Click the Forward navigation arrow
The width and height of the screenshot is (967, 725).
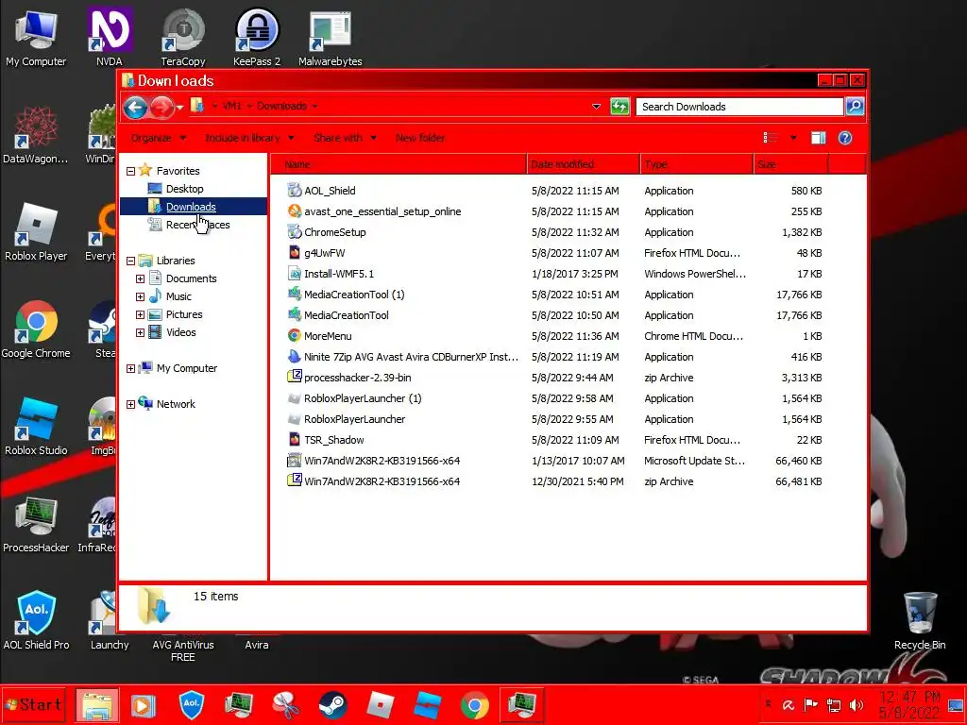(162, 108)
